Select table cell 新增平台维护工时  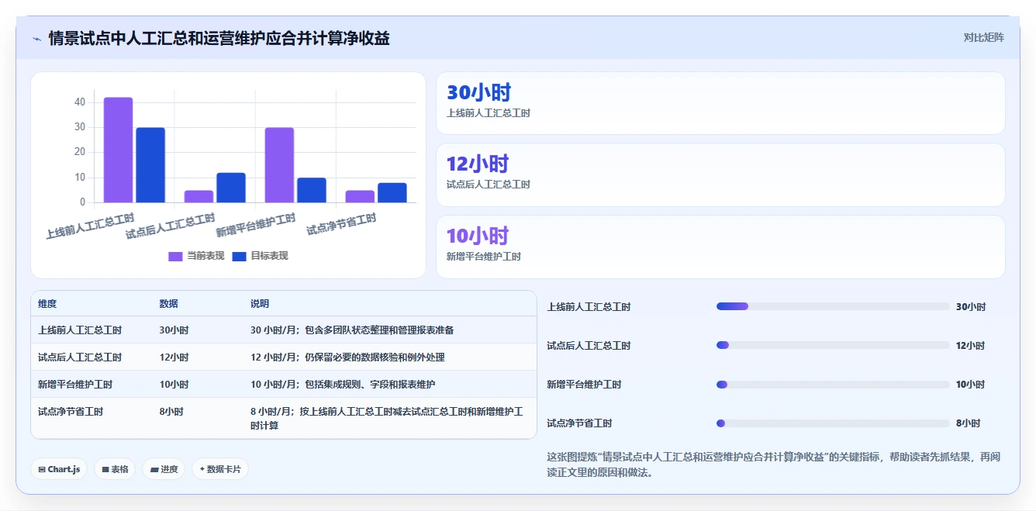(x=75, y=384)
